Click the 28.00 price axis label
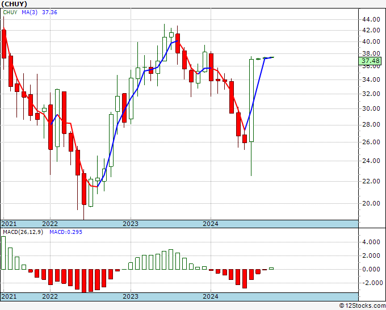The image size is (386, 310). click(x=371, y=124)
